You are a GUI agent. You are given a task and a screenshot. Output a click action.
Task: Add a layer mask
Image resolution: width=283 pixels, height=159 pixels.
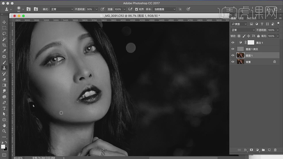click(251, 150)
